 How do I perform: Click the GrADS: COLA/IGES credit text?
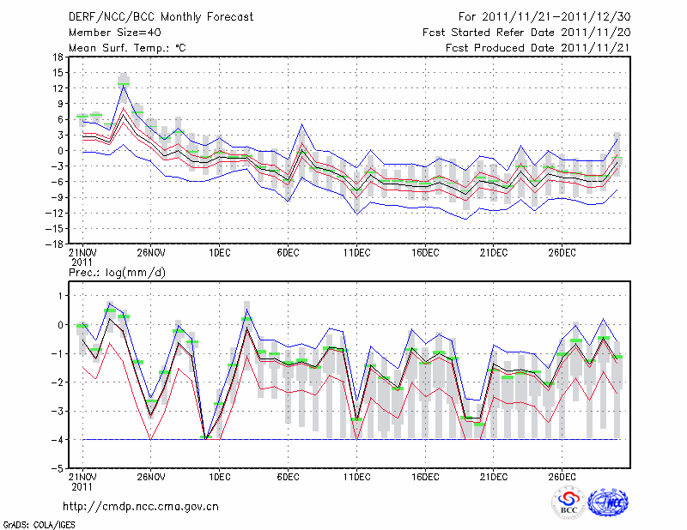click(x=38, y=523)
